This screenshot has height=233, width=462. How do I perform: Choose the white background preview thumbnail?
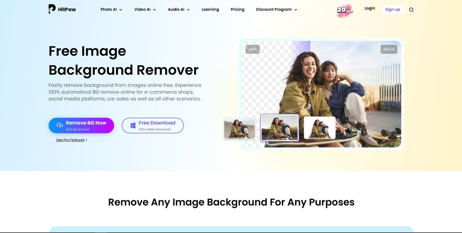320,128
